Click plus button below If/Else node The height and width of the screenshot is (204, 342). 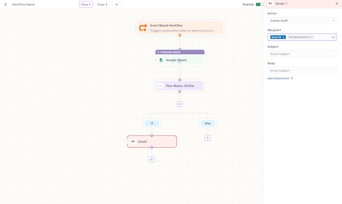click(180, 104)
